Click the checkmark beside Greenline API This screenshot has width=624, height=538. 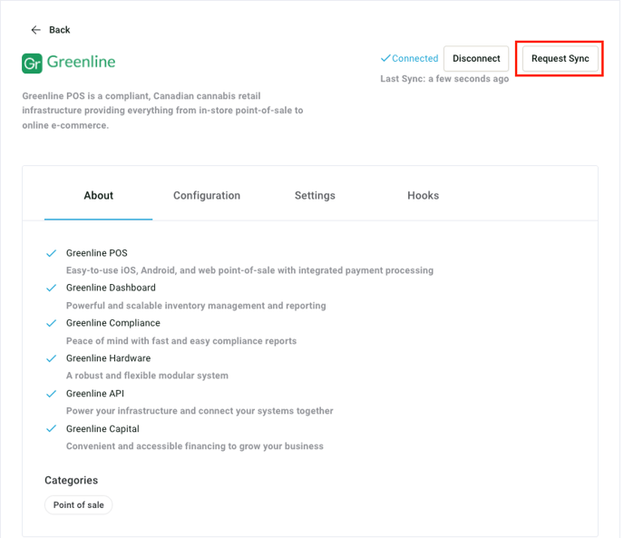pyautogui.click(x=52, y=394)
